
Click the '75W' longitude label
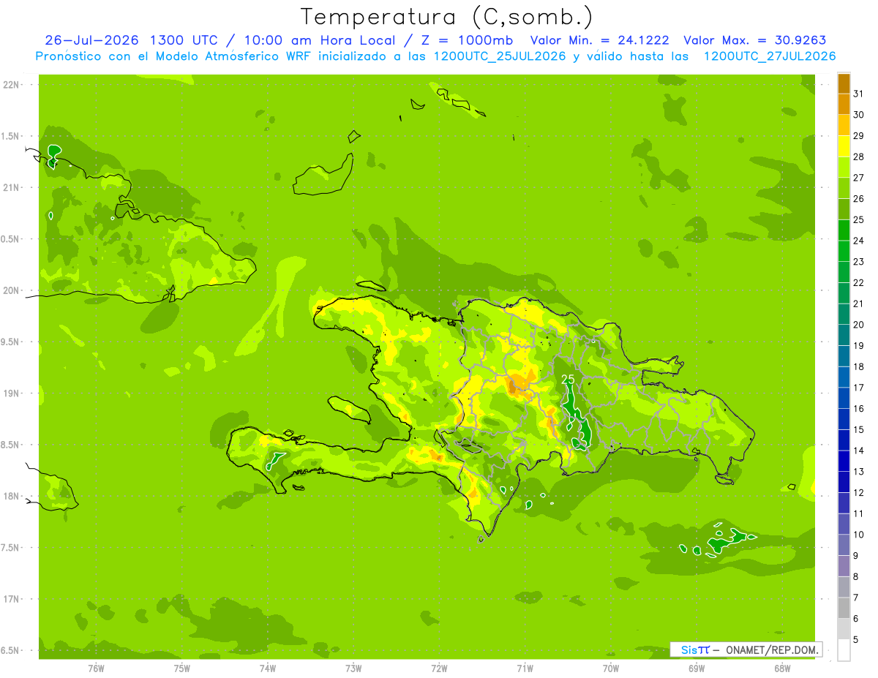click(182, 668)
